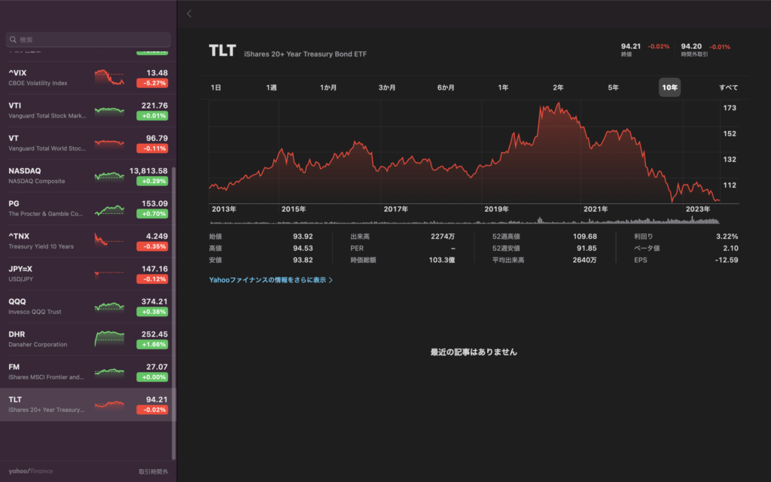This screenshot has height=482, width=771.
Task: Focus the 検索 search field
Action: [x=90, y=40]
